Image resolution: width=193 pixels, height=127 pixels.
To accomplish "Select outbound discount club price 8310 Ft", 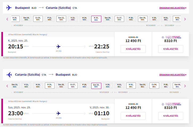I will (170, 49).
